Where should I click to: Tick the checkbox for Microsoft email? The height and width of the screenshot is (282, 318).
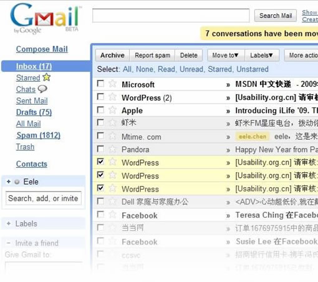(100, 84)
